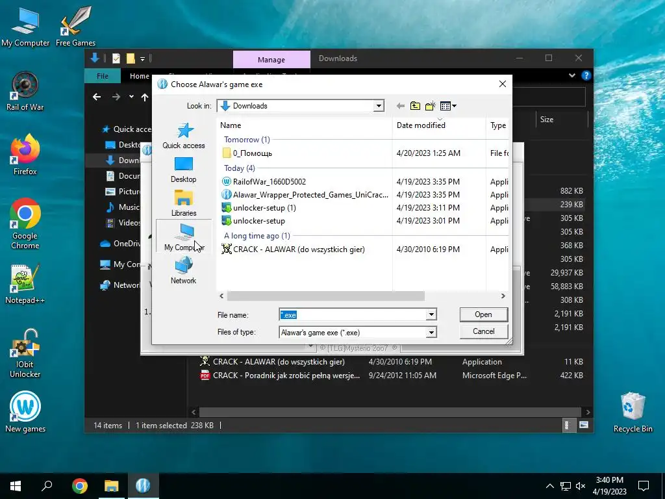Go to Quick access in dialog places bar

point(184,136)
